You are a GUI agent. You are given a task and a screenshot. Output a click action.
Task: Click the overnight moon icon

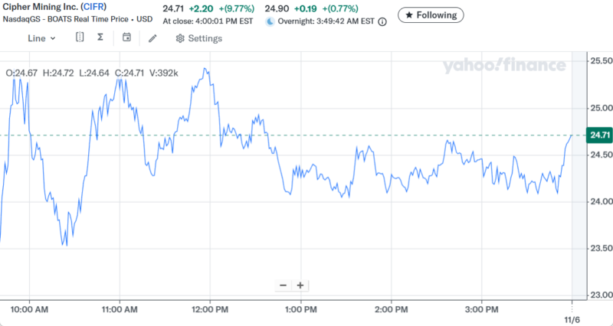point(270,21)
